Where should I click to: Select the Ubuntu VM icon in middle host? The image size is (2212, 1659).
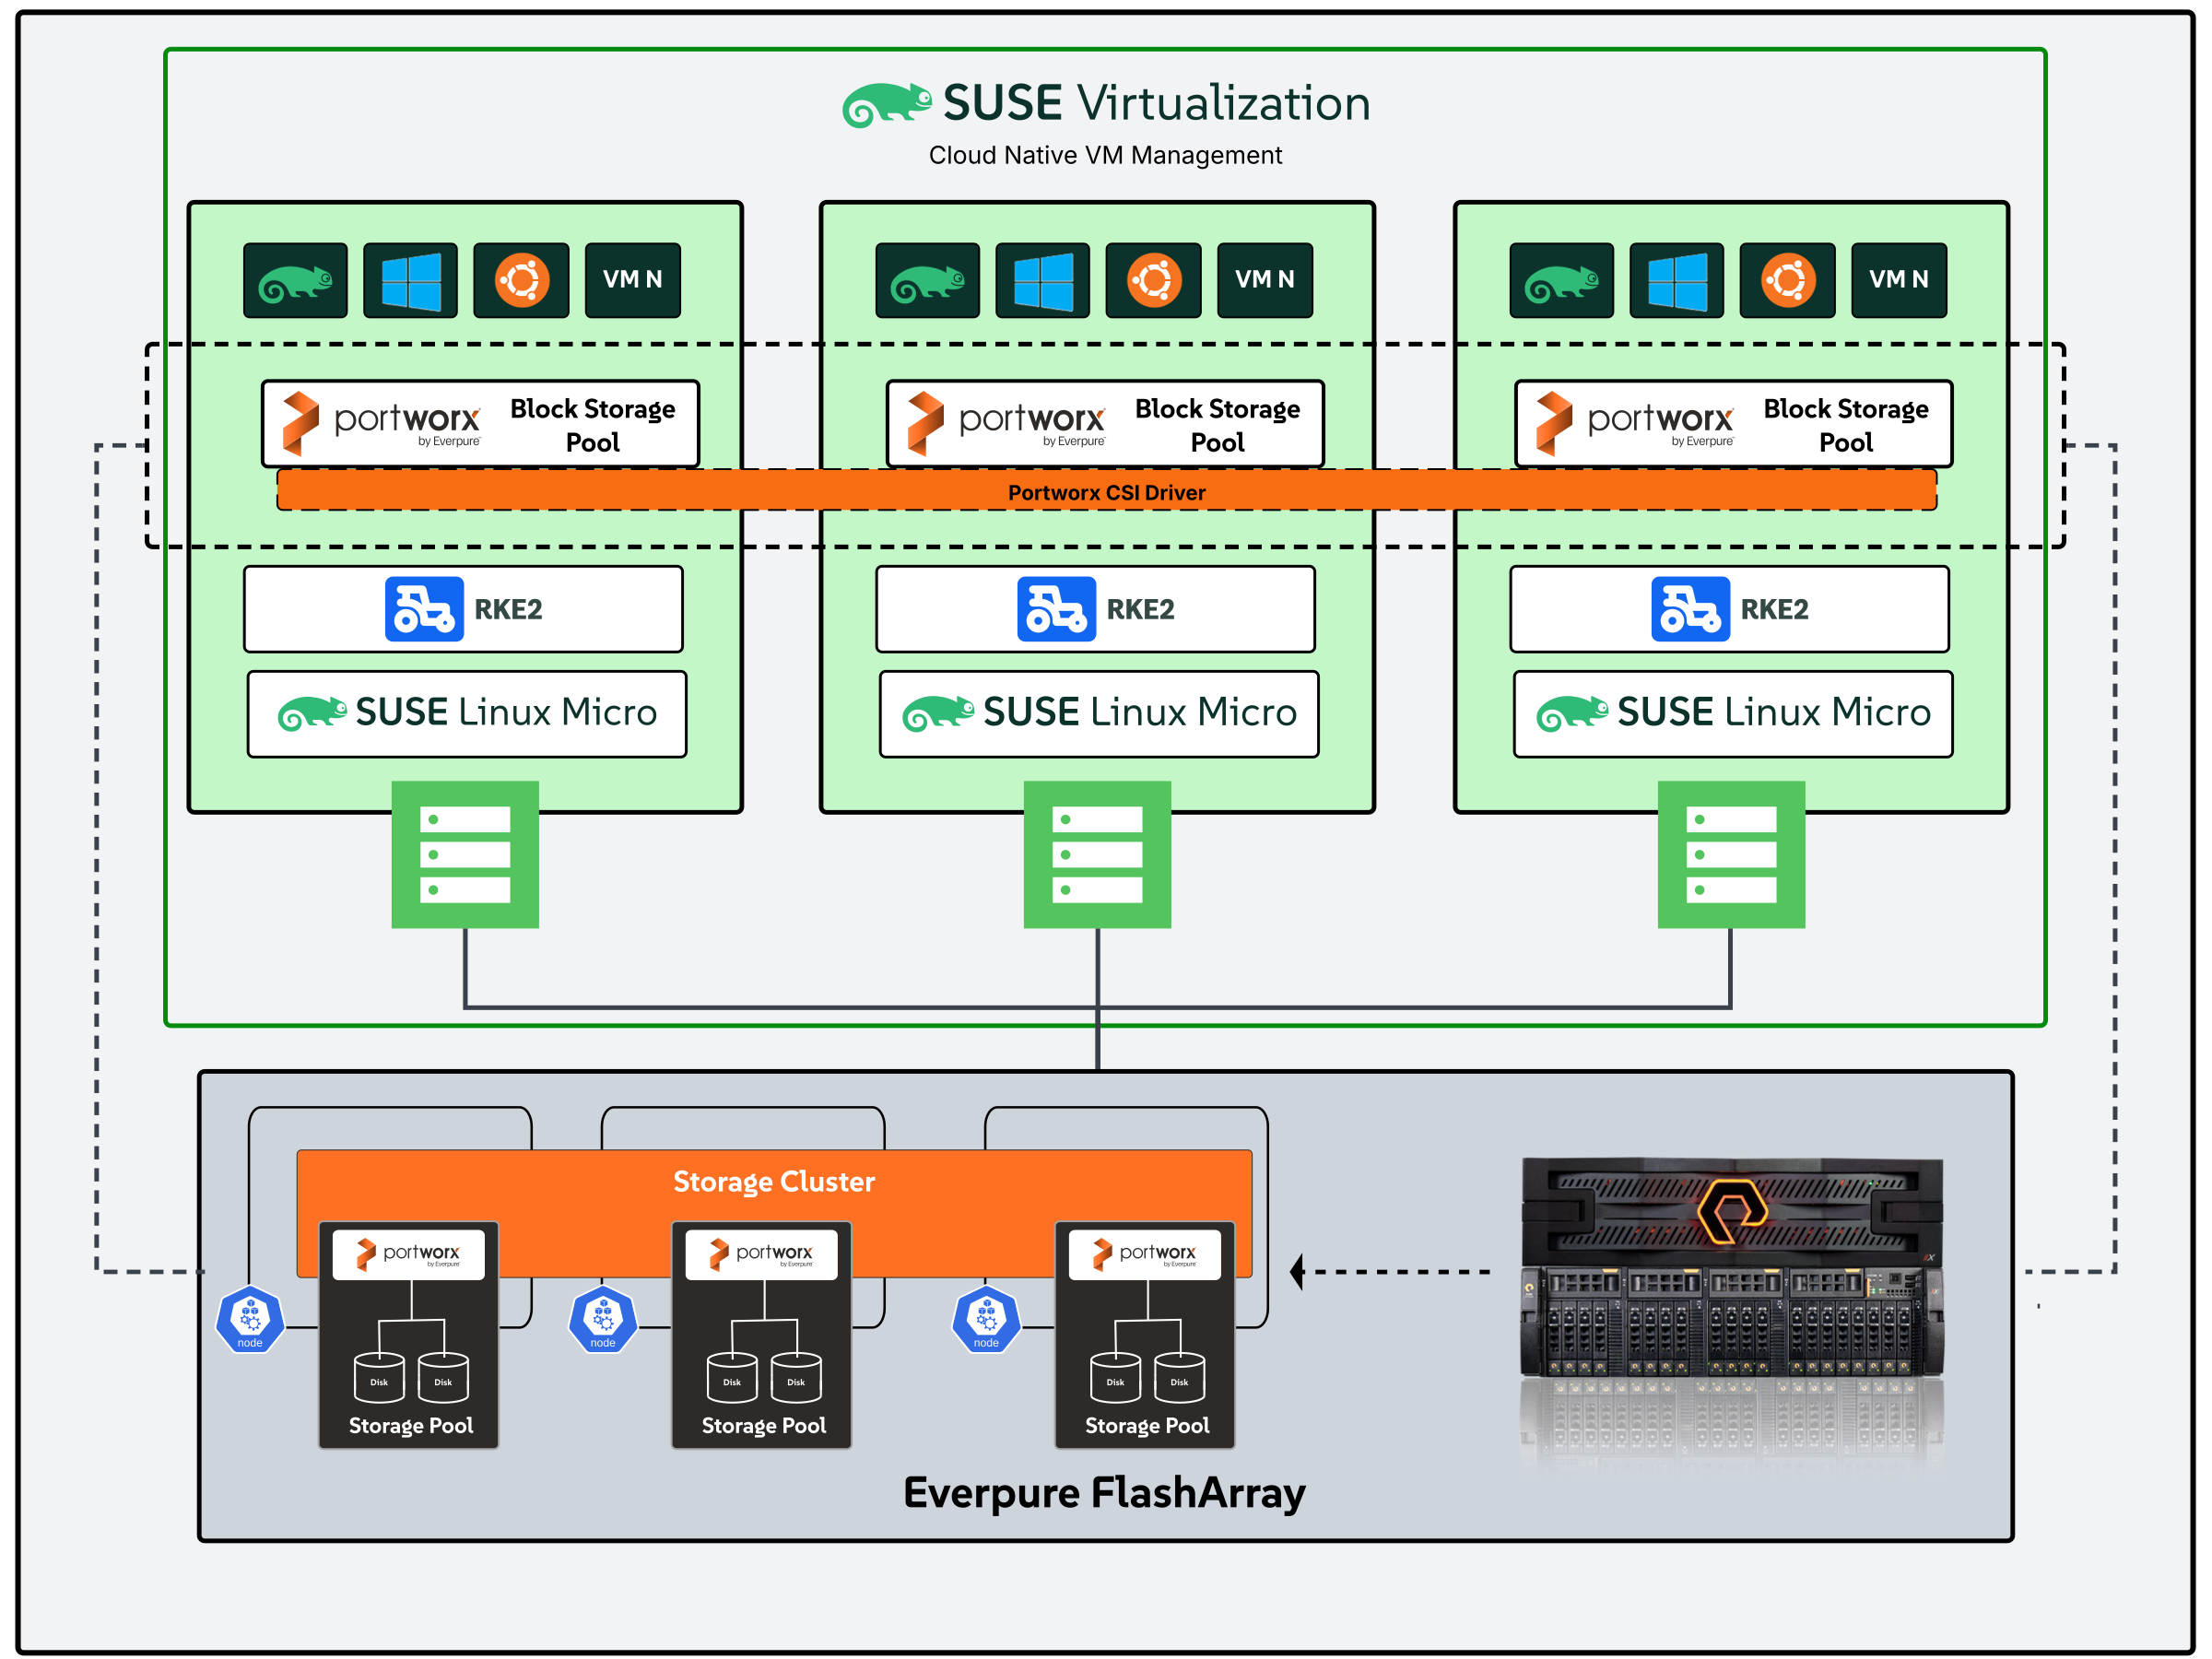point(1153,280)
